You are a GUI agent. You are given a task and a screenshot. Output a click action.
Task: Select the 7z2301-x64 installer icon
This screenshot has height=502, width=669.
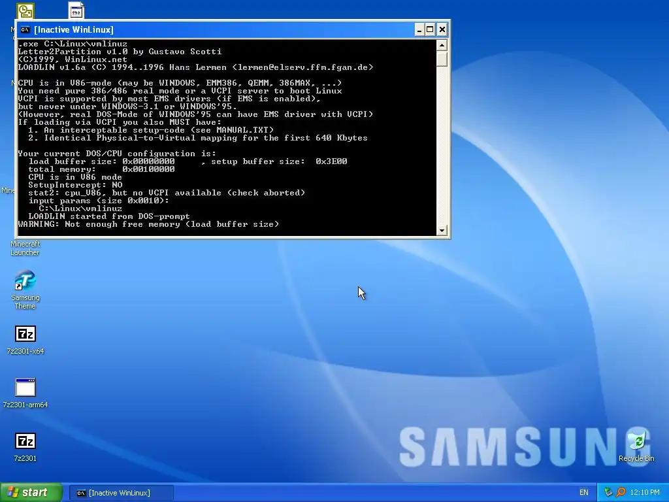coord(25,340)
